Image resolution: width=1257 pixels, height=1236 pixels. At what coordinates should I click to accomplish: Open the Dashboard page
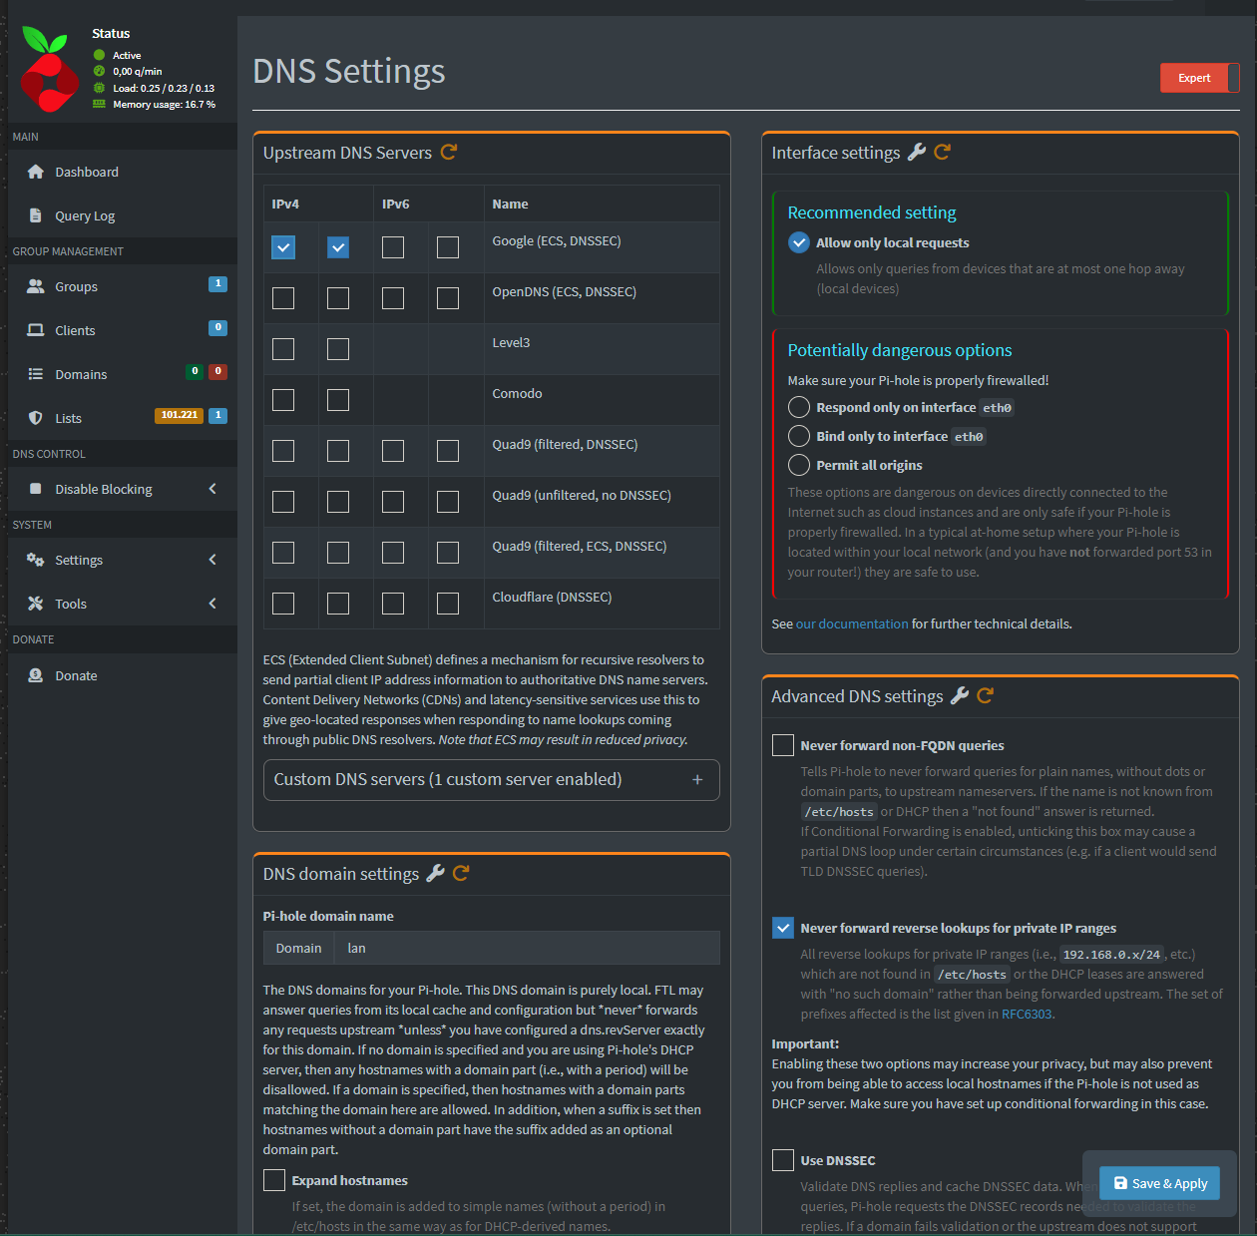87,172
